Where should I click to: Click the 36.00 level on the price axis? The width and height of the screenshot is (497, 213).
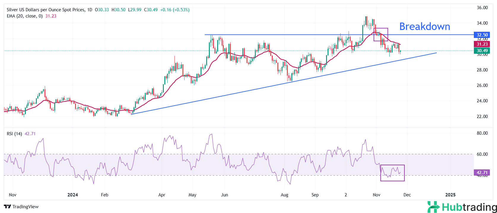click(482, 8)
